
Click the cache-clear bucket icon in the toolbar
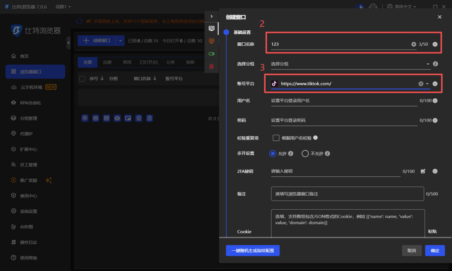point(138,118)
